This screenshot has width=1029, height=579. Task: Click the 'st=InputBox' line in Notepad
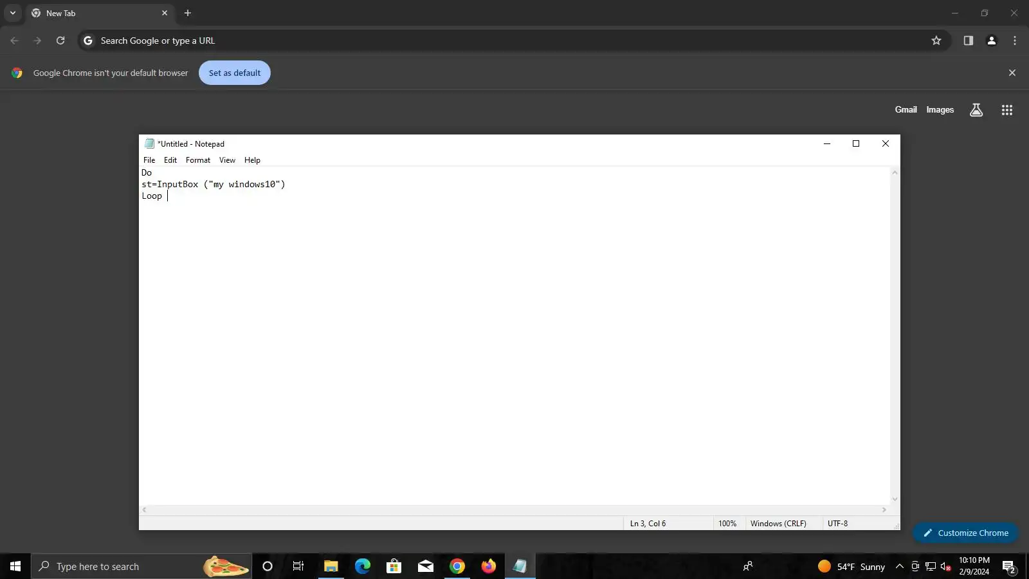click(x=214, y=184)
